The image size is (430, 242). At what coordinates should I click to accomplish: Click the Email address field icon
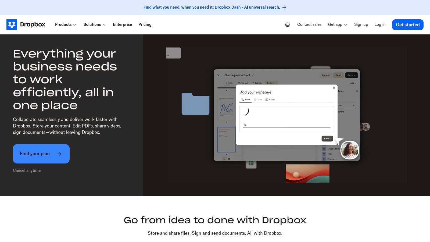[x=324, y=149]
